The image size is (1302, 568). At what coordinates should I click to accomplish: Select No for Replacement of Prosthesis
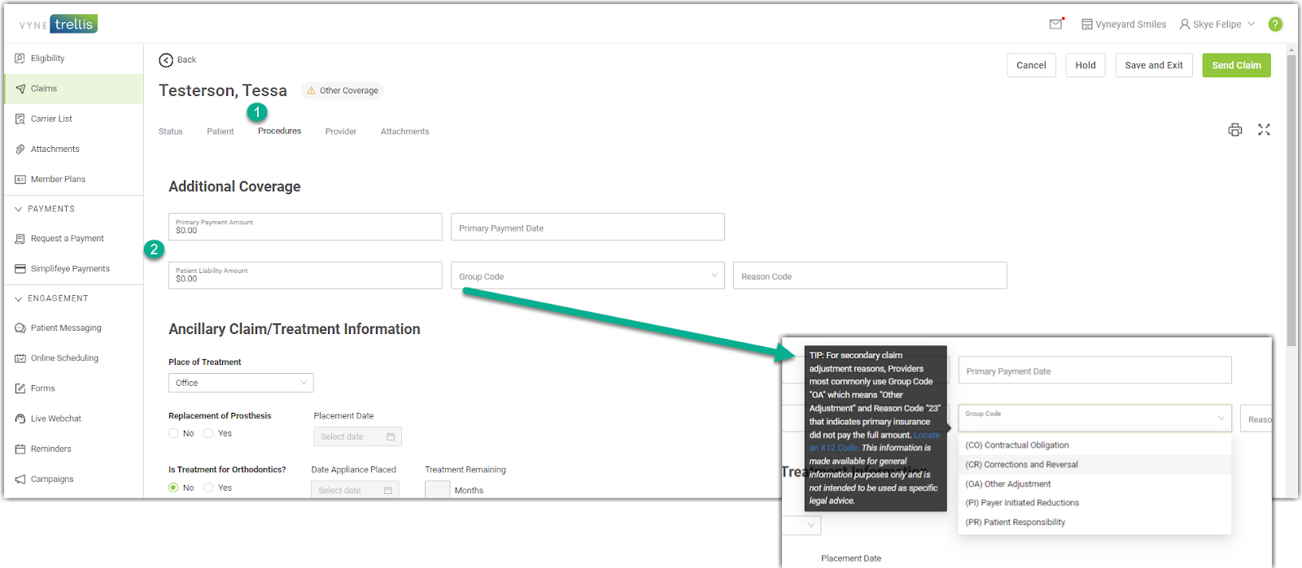pos(173,434)
